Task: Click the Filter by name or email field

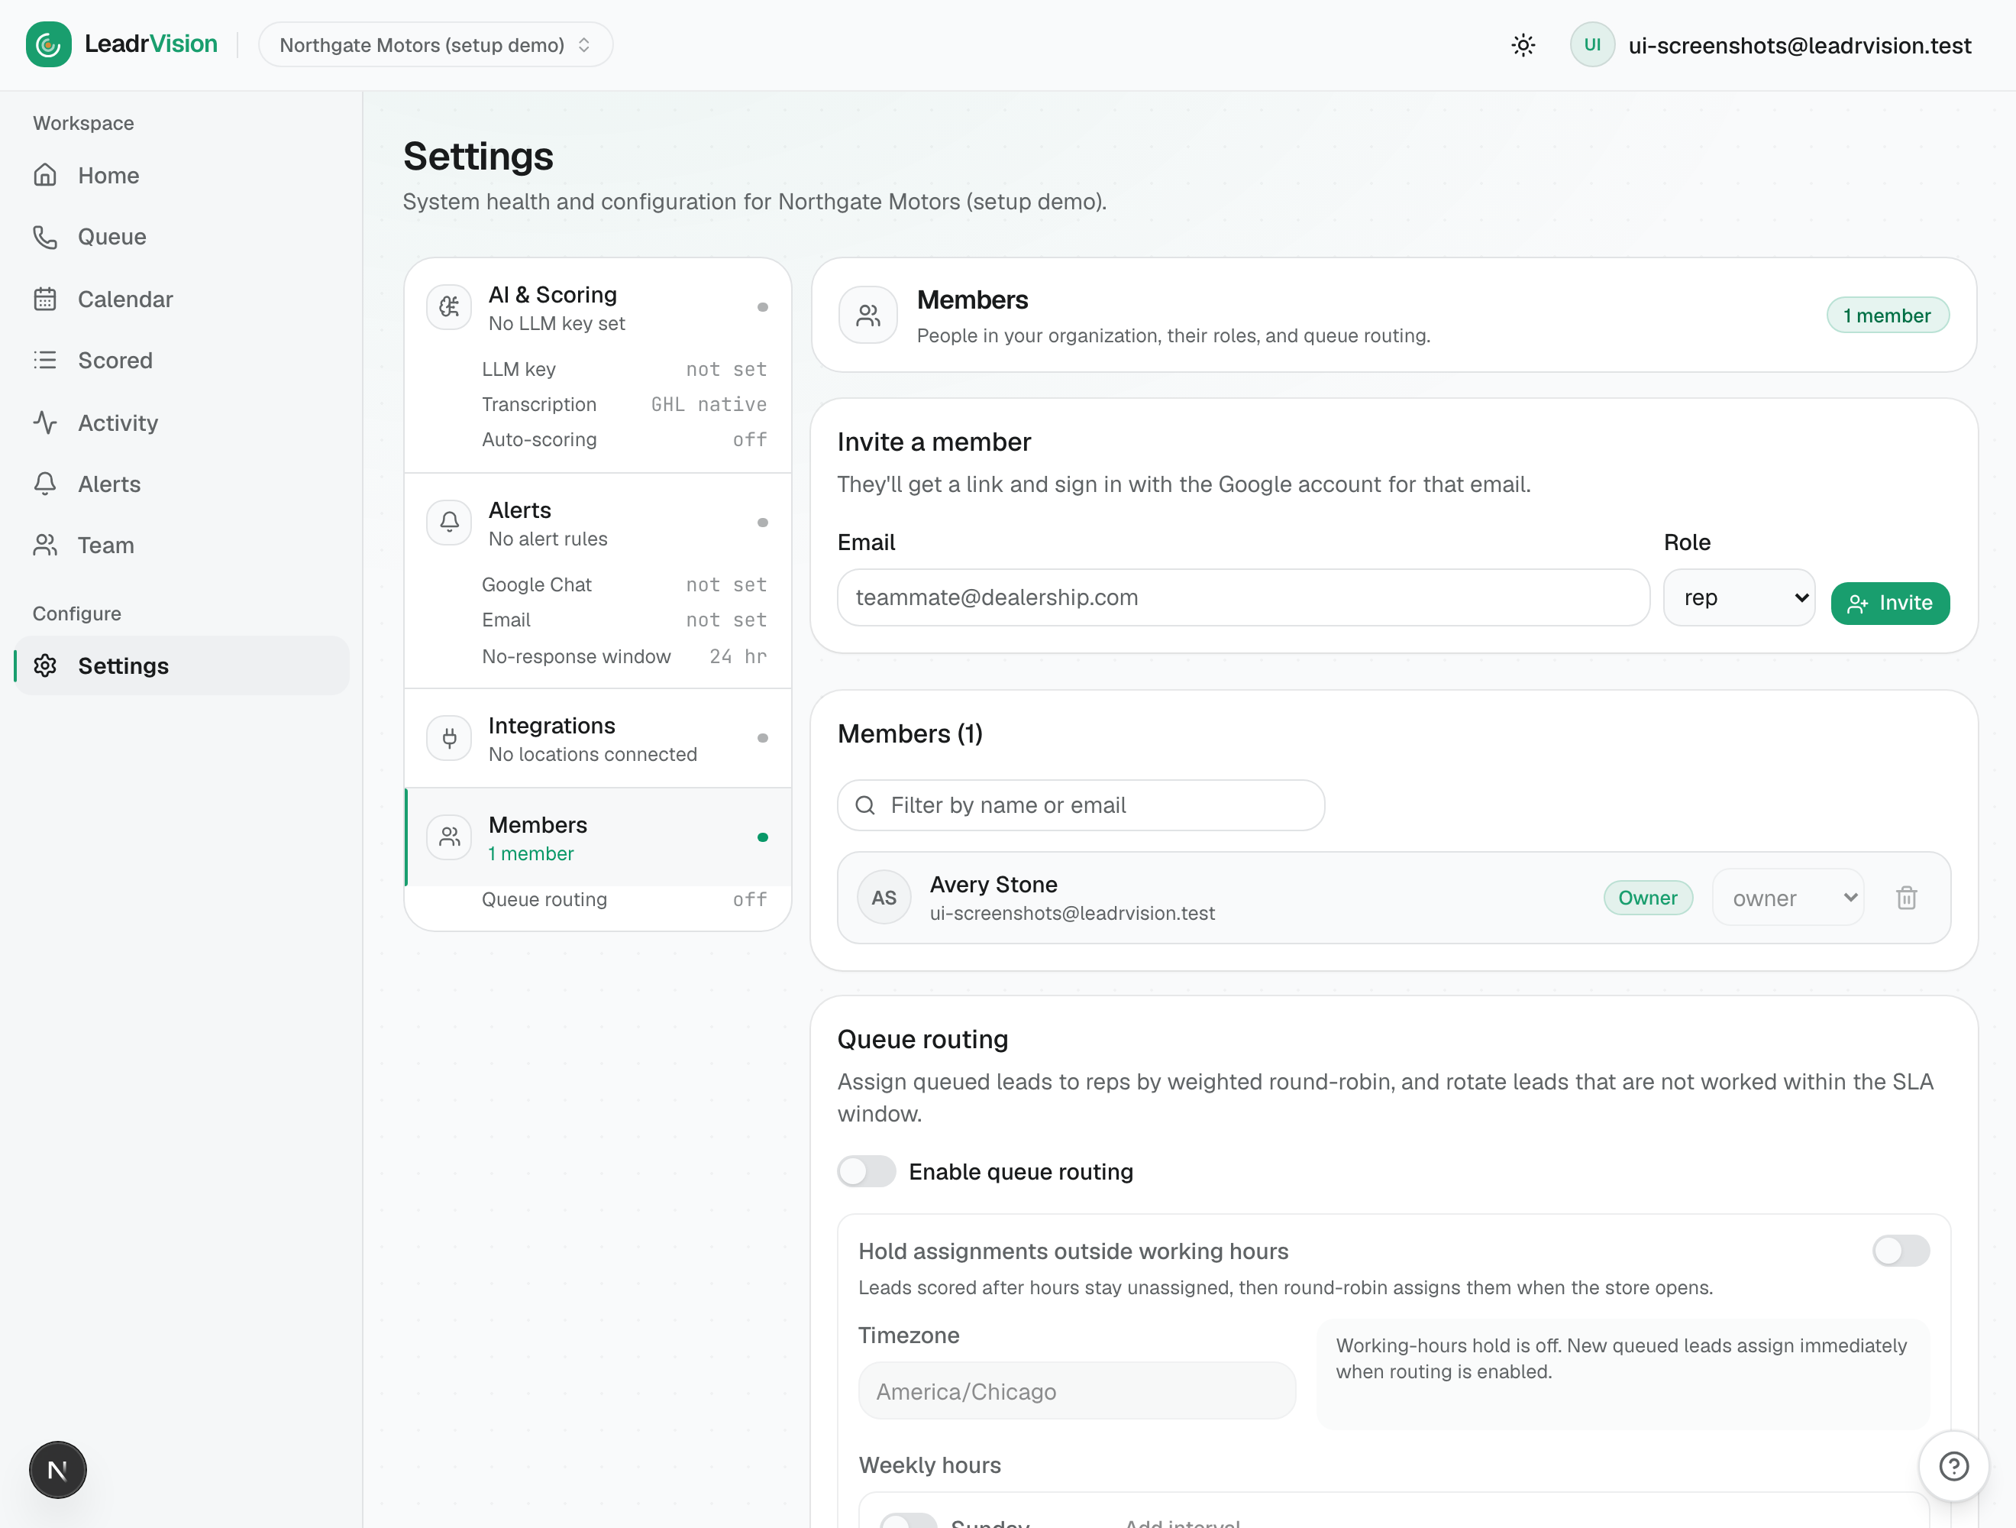Action: pos(1081,805)
